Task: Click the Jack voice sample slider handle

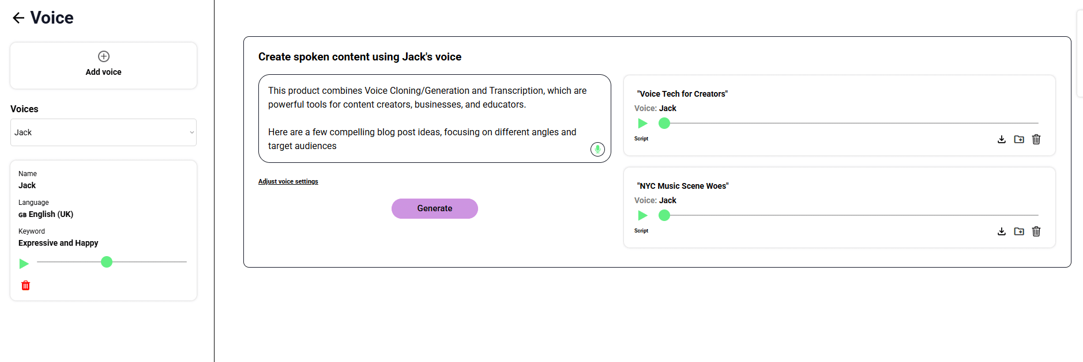Action: (107, 262)
